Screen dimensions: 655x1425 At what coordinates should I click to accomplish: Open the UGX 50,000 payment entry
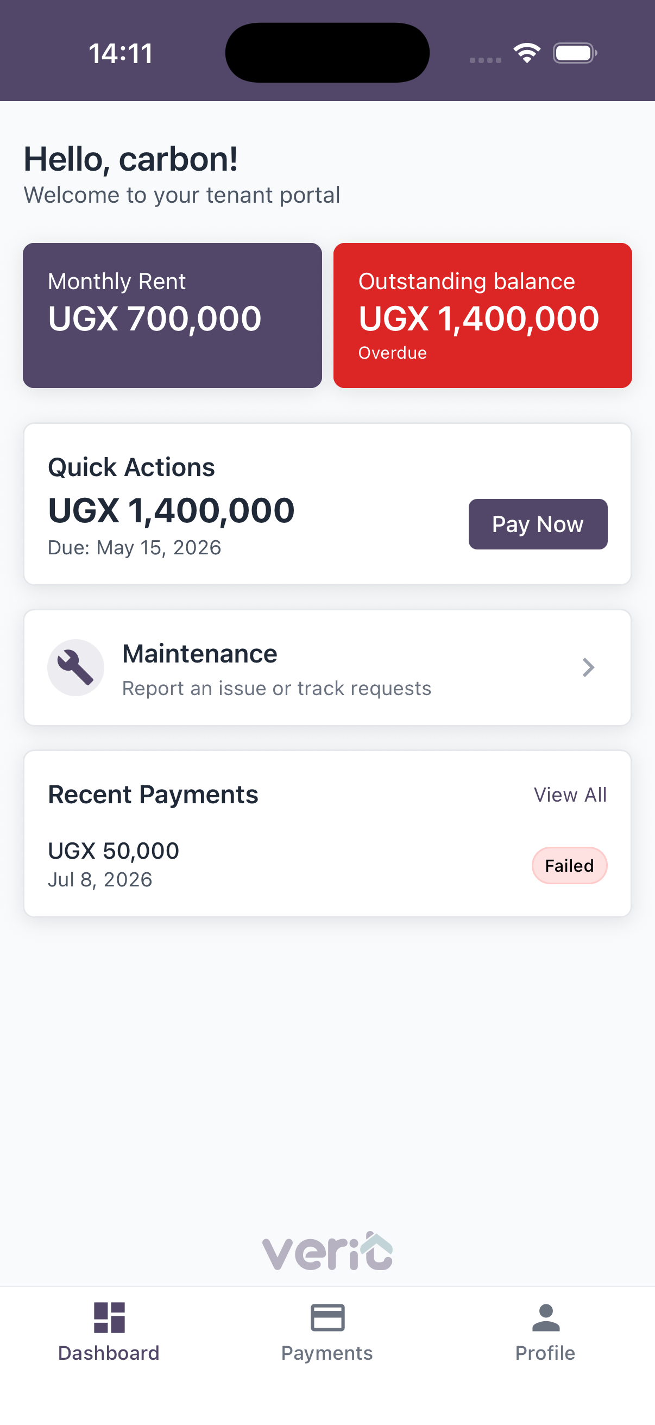[x=327, y=865]
